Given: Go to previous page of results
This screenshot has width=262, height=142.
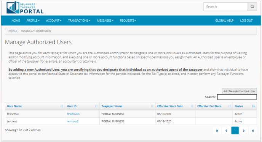Looking at the screenshot, I should tap(226, 131).
